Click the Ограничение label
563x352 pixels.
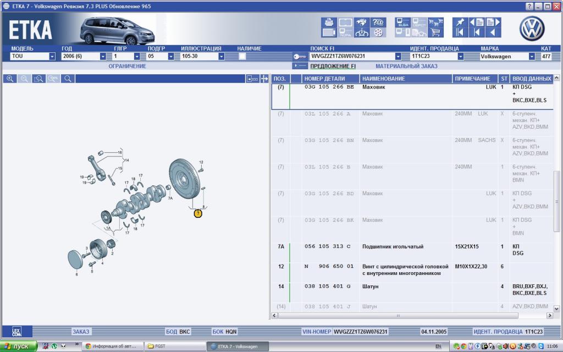[128, 66]
